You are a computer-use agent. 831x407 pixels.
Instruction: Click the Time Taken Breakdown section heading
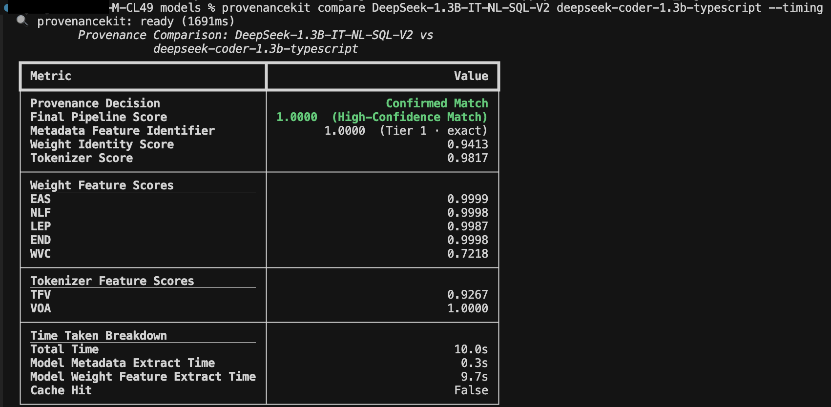pos(99,336)
